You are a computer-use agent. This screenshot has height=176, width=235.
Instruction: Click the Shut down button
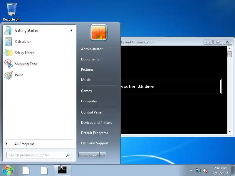(x=89, y=155)
